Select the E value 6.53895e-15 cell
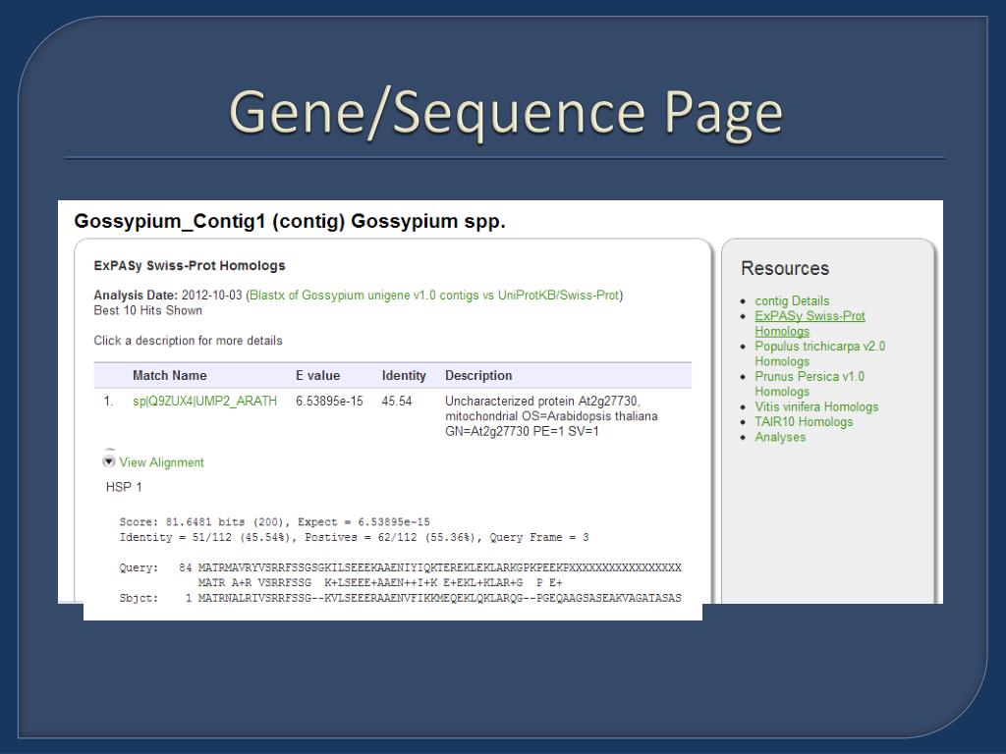The width and height of the screenshot is (1006, 754). click(x=329, y=401)
